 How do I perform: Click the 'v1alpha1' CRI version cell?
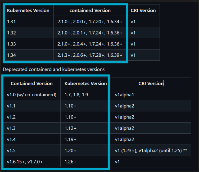(151, 94)
